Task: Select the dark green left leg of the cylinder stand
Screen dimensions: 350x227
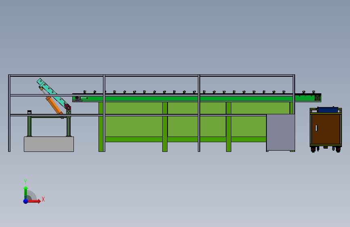Action: coord(29,126)
